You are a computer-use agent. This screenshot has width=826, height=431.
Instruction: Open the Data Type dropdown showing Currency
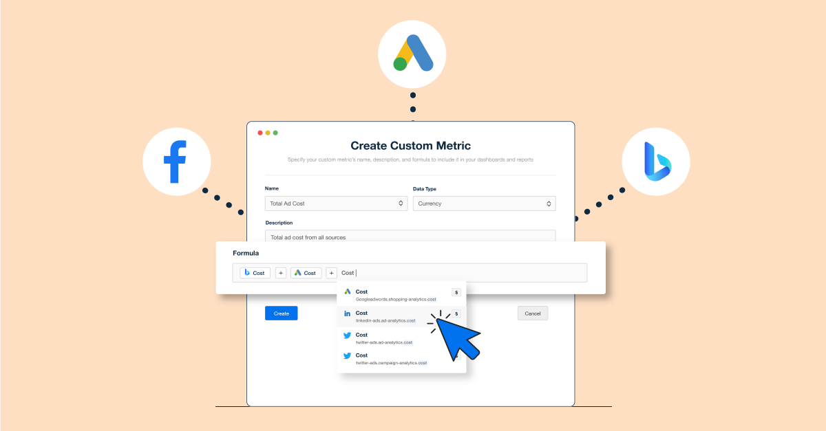pos(484,203)
